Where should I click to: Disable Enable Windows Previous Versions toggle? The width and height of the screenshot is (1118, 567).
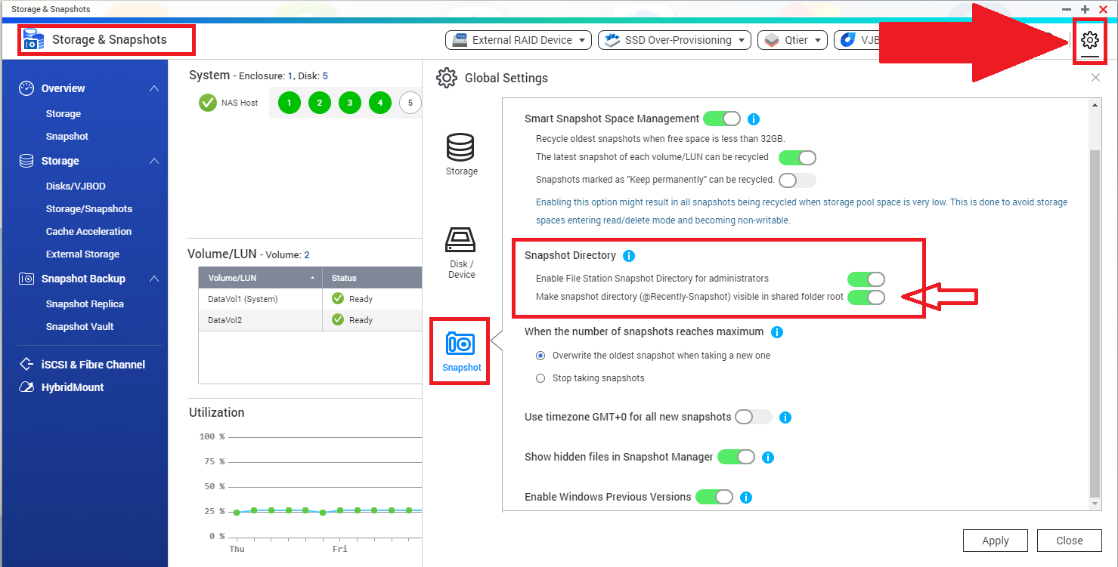[714, 497]
